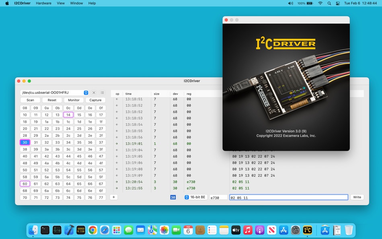Open Terminal from the Dock
Image resolution: width=382 pixels, height=239 pixels.
click(x=45, y=230)
